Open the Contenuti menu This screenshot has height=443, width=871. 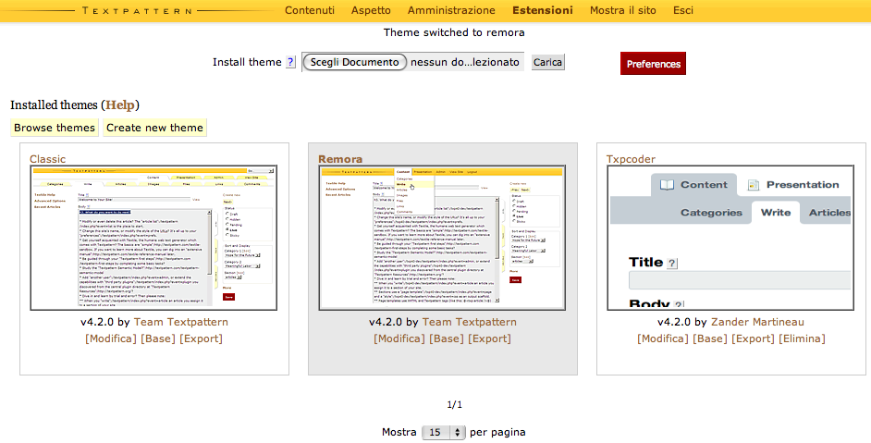click(x=310, y=10)
